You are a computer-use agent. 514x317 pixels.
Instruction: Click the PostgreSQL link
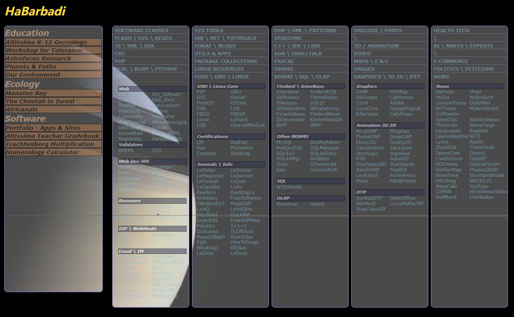pos(290,148)
